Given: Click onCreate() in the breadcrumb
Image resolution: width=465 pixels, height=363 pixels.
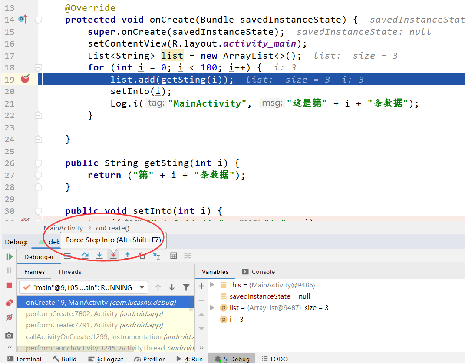Looking at the screenshot, I should 113,228.
